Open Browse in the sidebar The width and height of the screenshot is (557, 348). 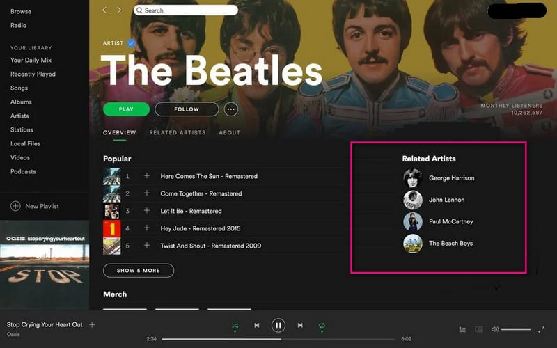pyautogui.click(x=21, y=11)
